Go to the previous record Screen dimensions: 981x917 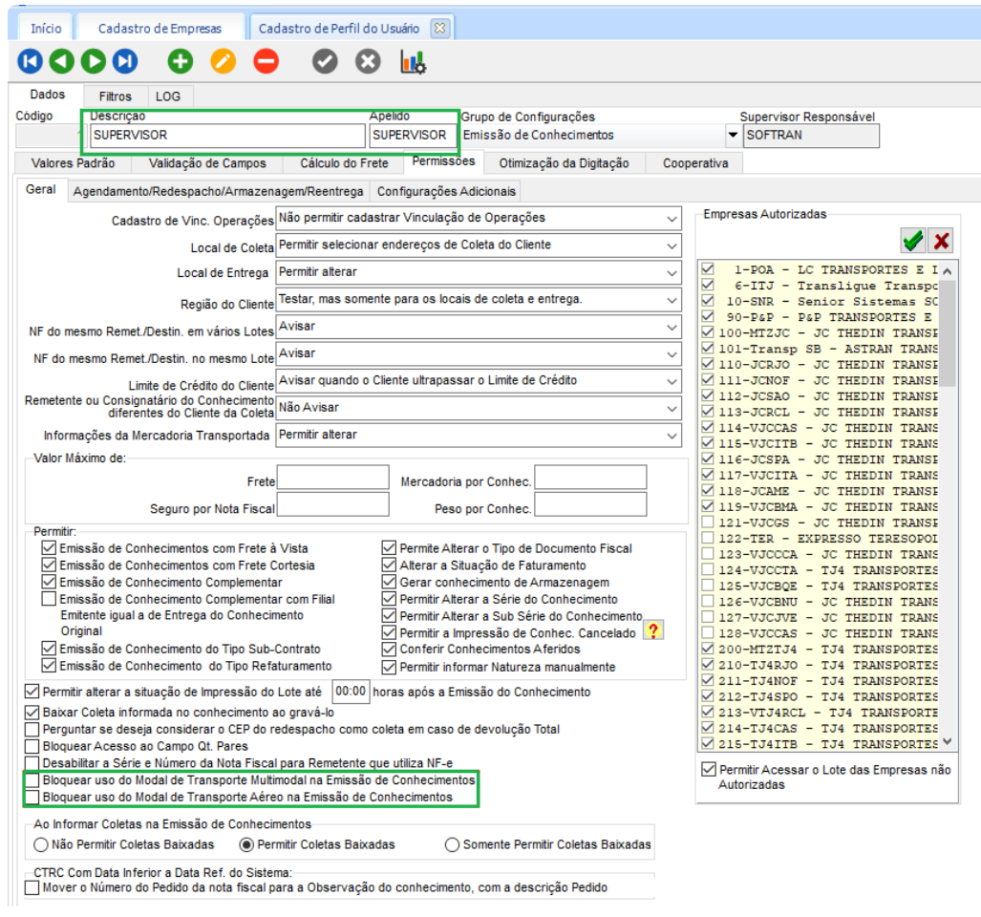coord(61,62)
